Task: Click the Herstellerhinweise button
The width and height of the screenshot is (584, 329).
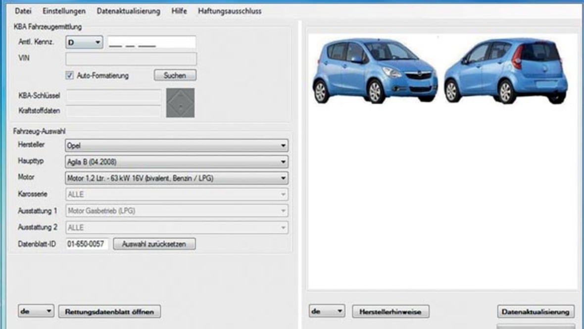Action: (390, 312)
